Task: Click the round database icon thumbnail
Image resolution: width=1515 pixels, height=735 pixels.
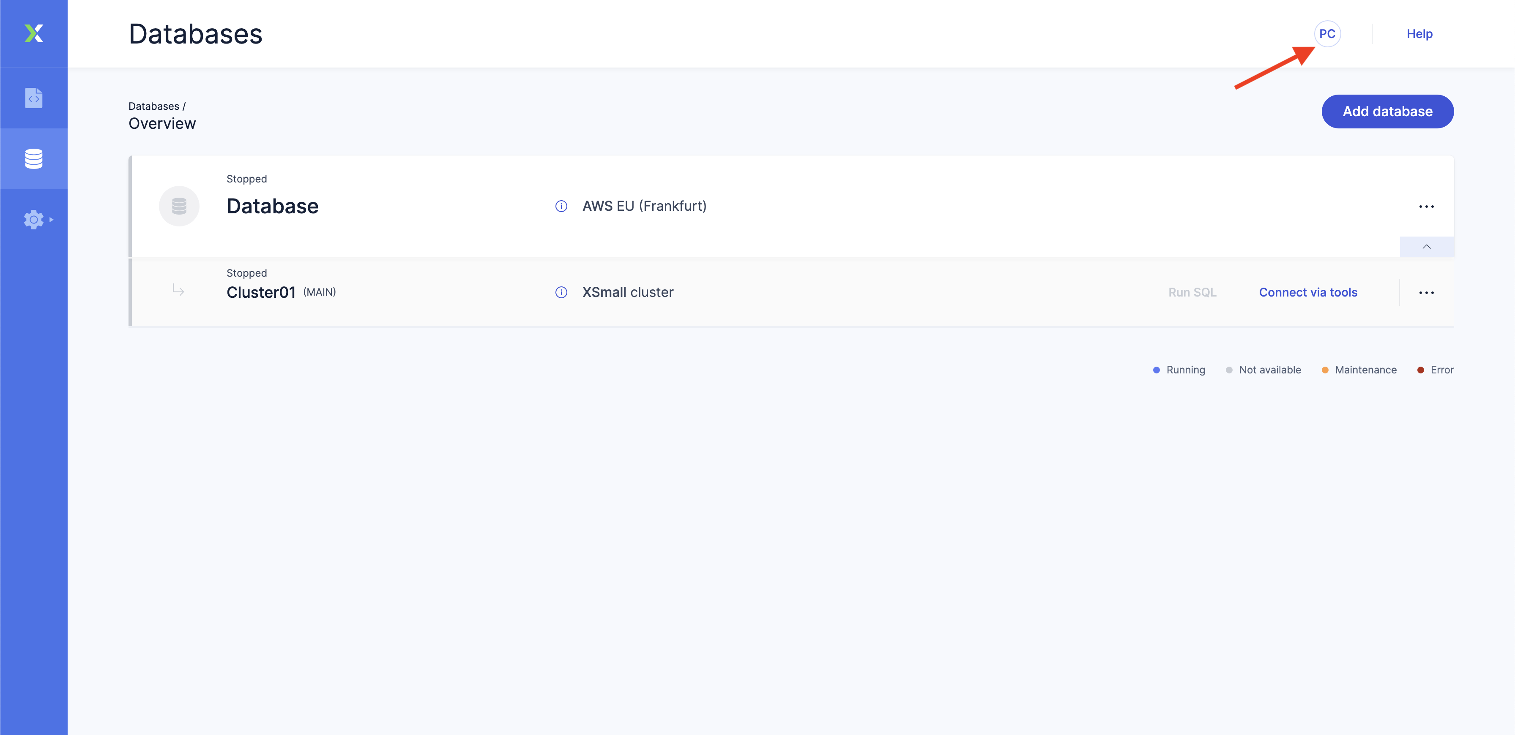Action: 179,206
